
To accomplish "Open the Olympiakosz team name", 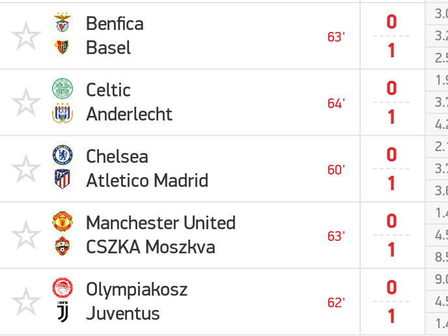I will pos(137,290).
